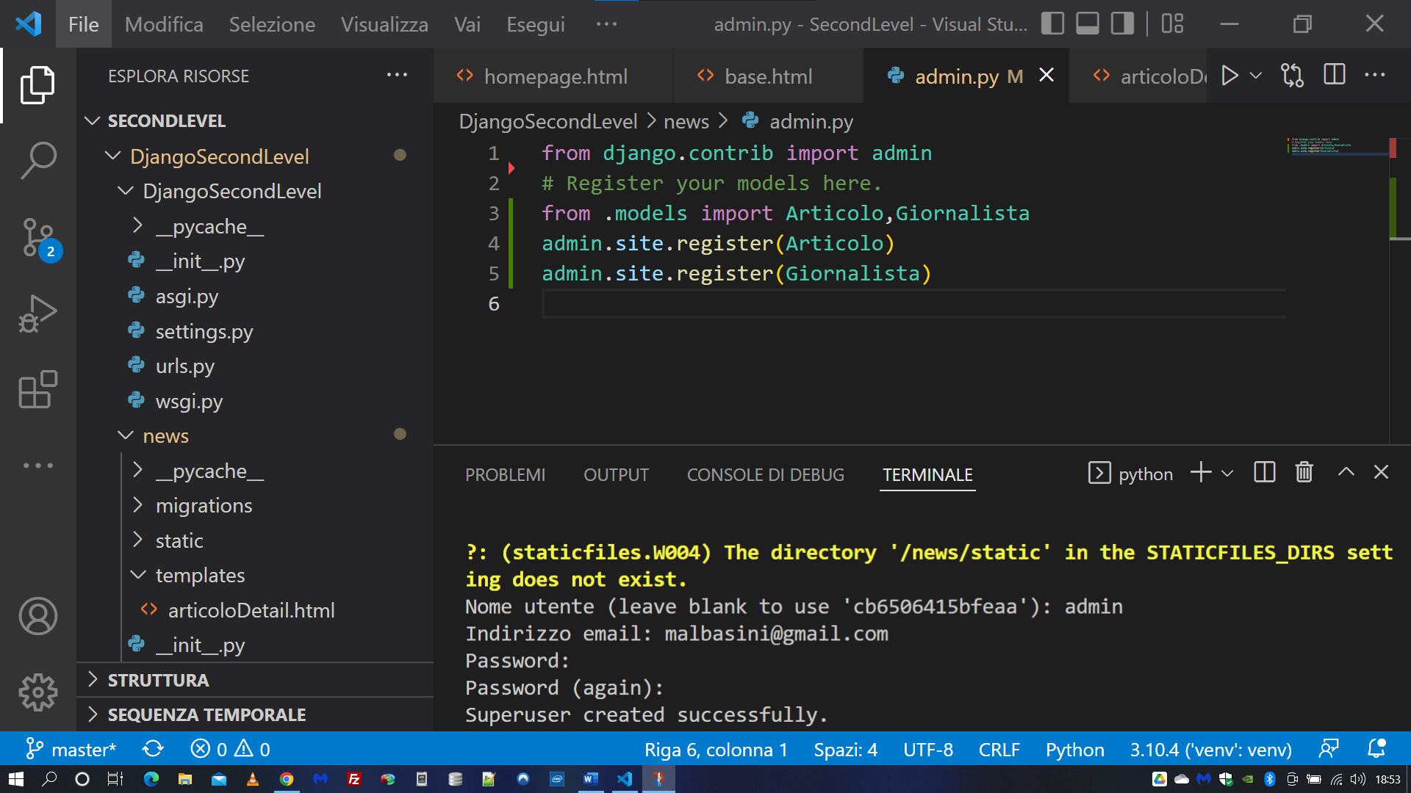The image size is (1411, 793).
Task: Open the Explorer view in the activity bar
Action: tap(37, 85)
